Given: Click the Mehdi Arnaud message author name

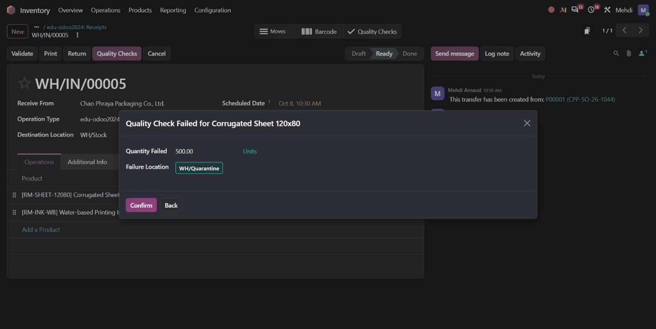Looking at the screenshot, I should coord(464,90).
